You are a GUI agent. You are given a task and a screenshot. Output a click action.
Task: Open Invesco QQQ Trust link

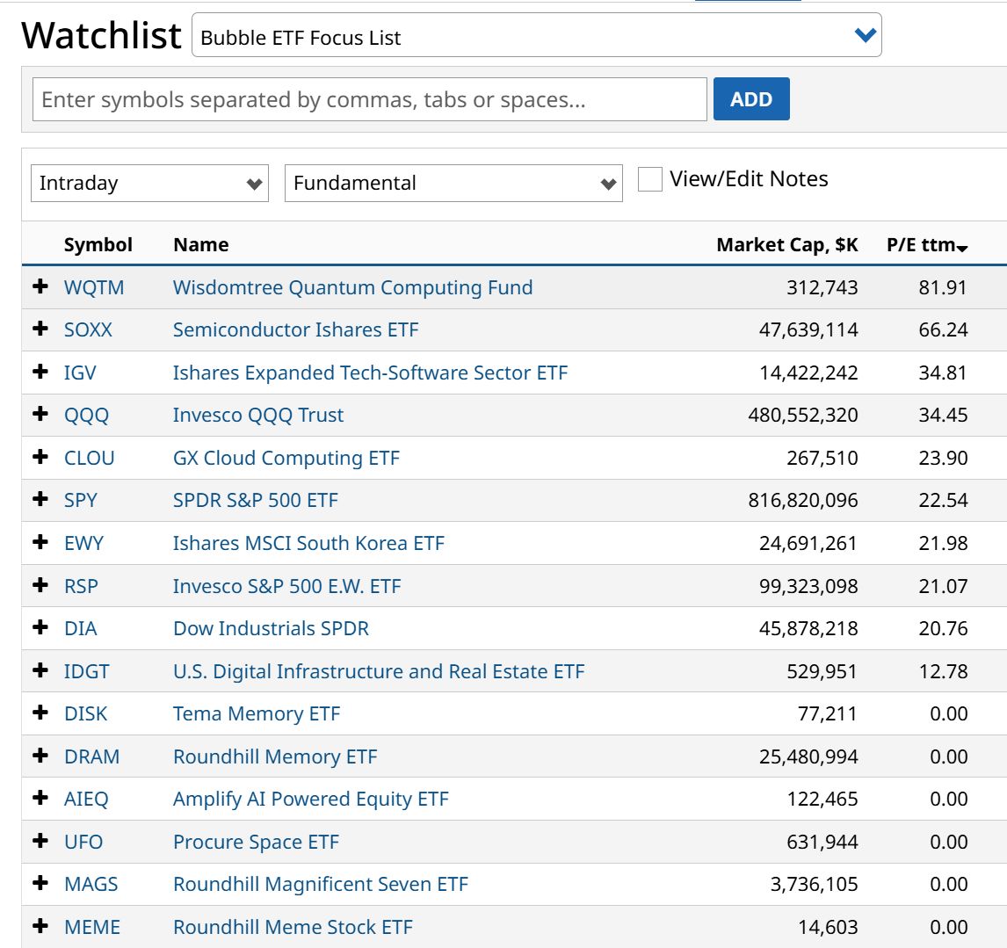(258, 415)
